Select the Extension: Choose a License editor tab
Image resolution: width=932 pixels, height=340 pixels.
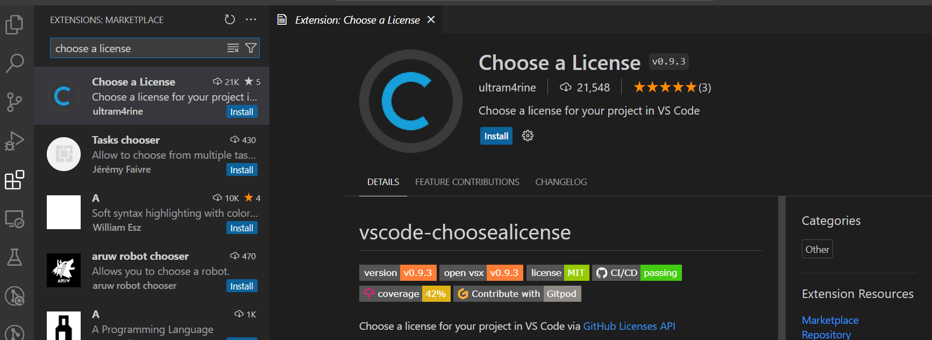pos(356,20)
